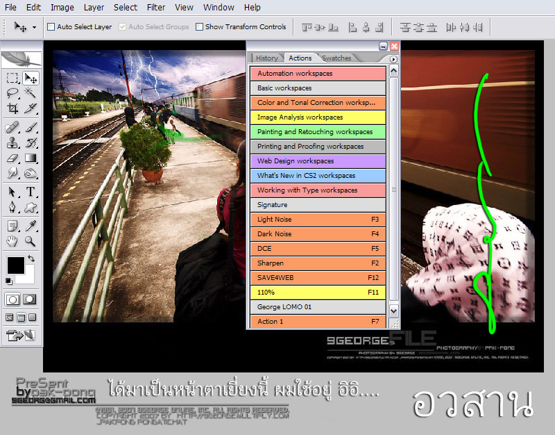Screen dimensions: 555x435
Task: Switch to Standard Screen Mode
Action: [10, 318]
